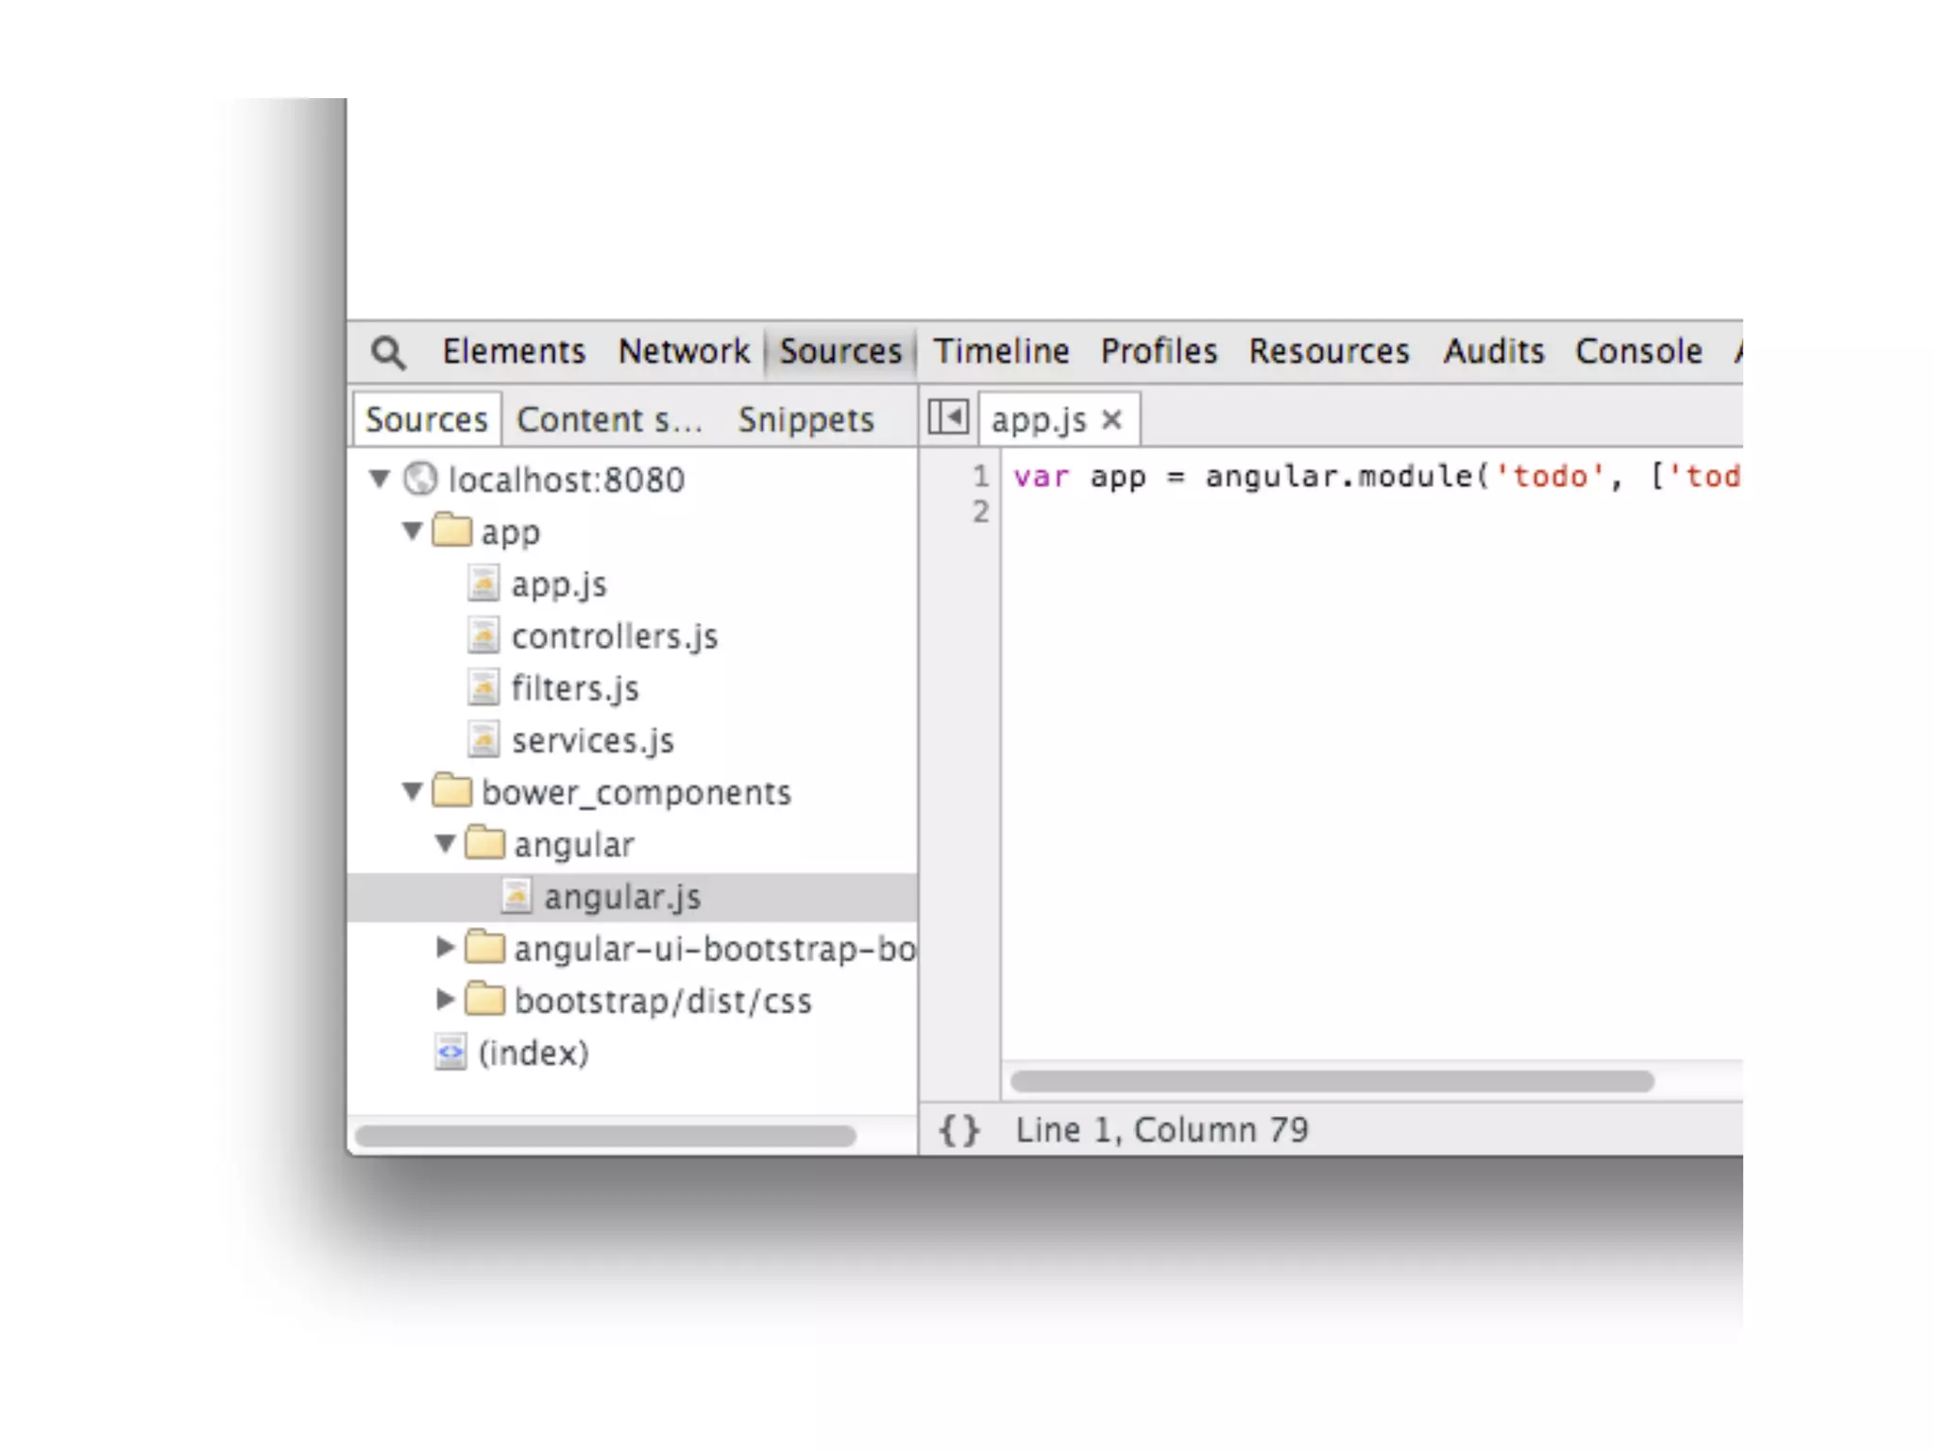Collapse the app folder arrow

tap(413, 531)
